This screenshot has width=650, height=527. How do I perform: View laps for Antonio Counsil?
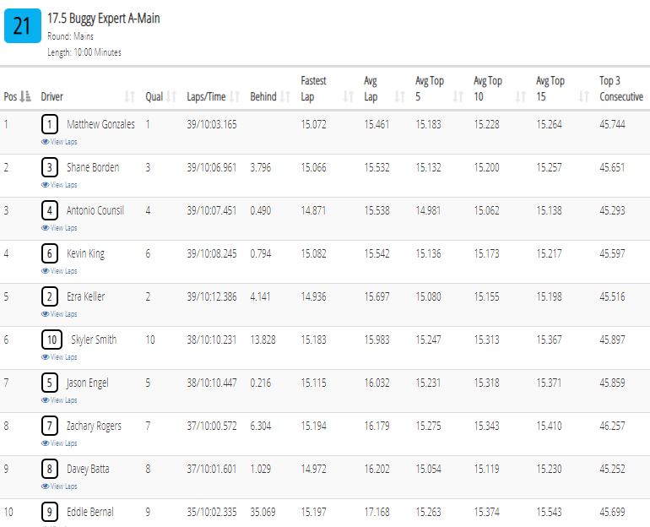pos(59,228)
